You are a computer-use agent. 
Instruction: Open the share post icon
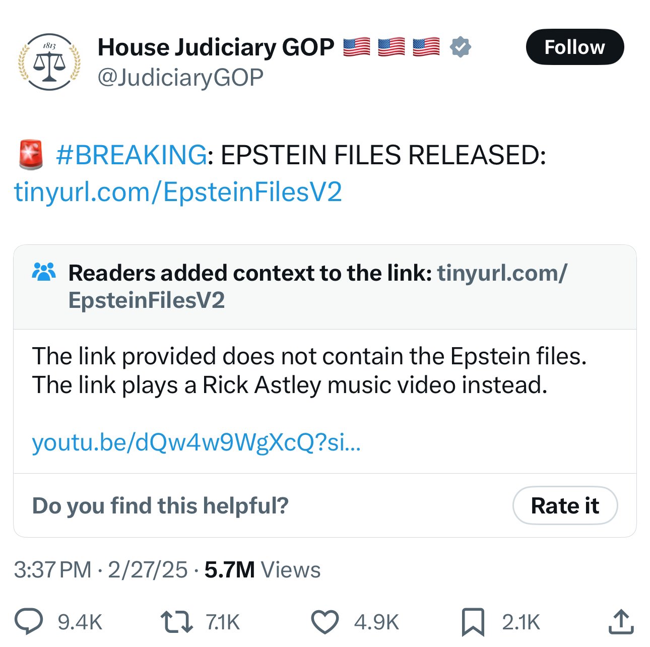coord(620,622)
